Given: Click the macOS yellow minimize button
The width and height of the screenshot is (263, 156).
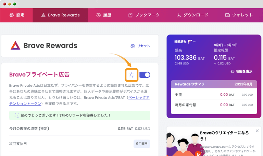Looking at the screenshot, I should [x=10, y=4].
